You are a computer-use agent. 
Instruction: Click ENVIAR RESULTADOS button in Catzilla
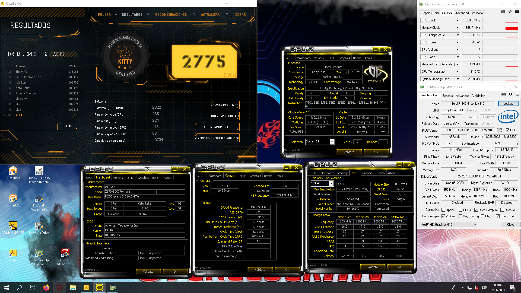coord(225,105)
